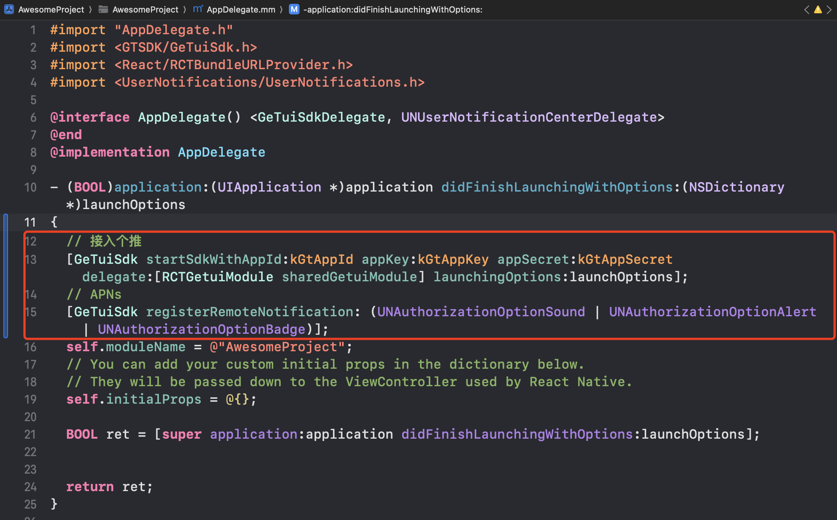The image size is (837, 520).
Task: Click on the @"AwesomeProject" string literal
Action: (277, 347)
